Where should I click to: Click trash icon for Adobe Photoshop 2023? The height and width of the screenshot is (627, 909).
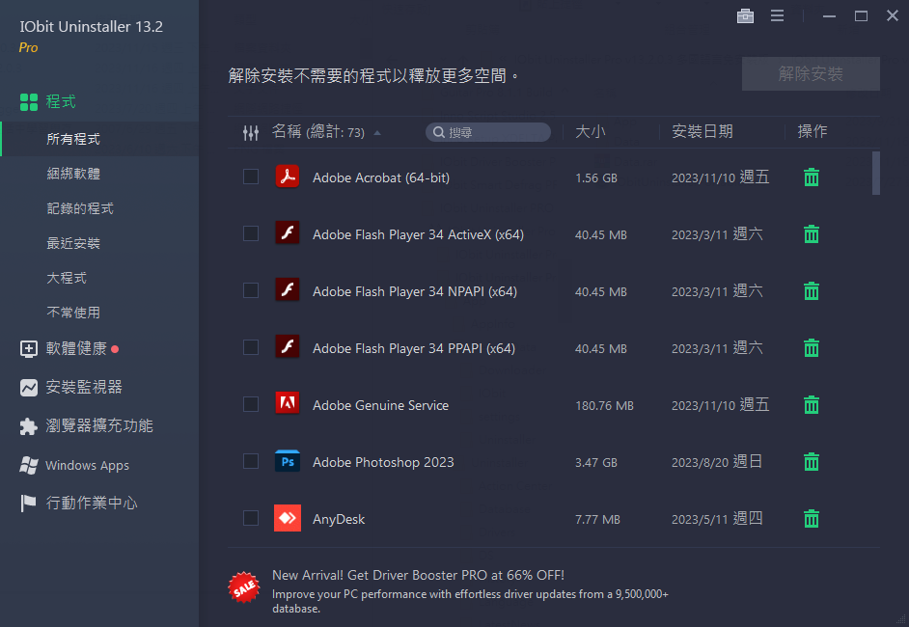(x=811, y=462)
